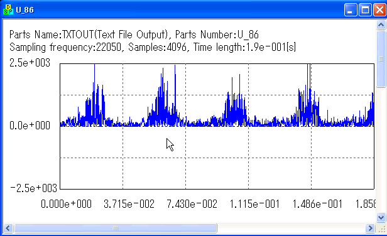Screen dimensions: 387x236
Task: Click the vertical scrollbar up arrow
Action: pos(381,24)
